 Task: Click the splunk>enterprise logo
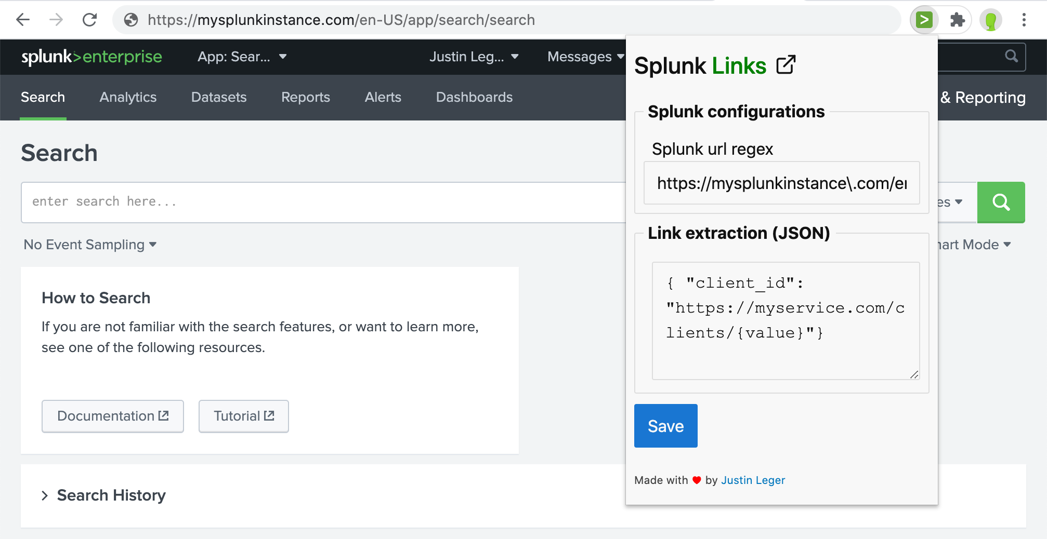(x=91, y=57)
